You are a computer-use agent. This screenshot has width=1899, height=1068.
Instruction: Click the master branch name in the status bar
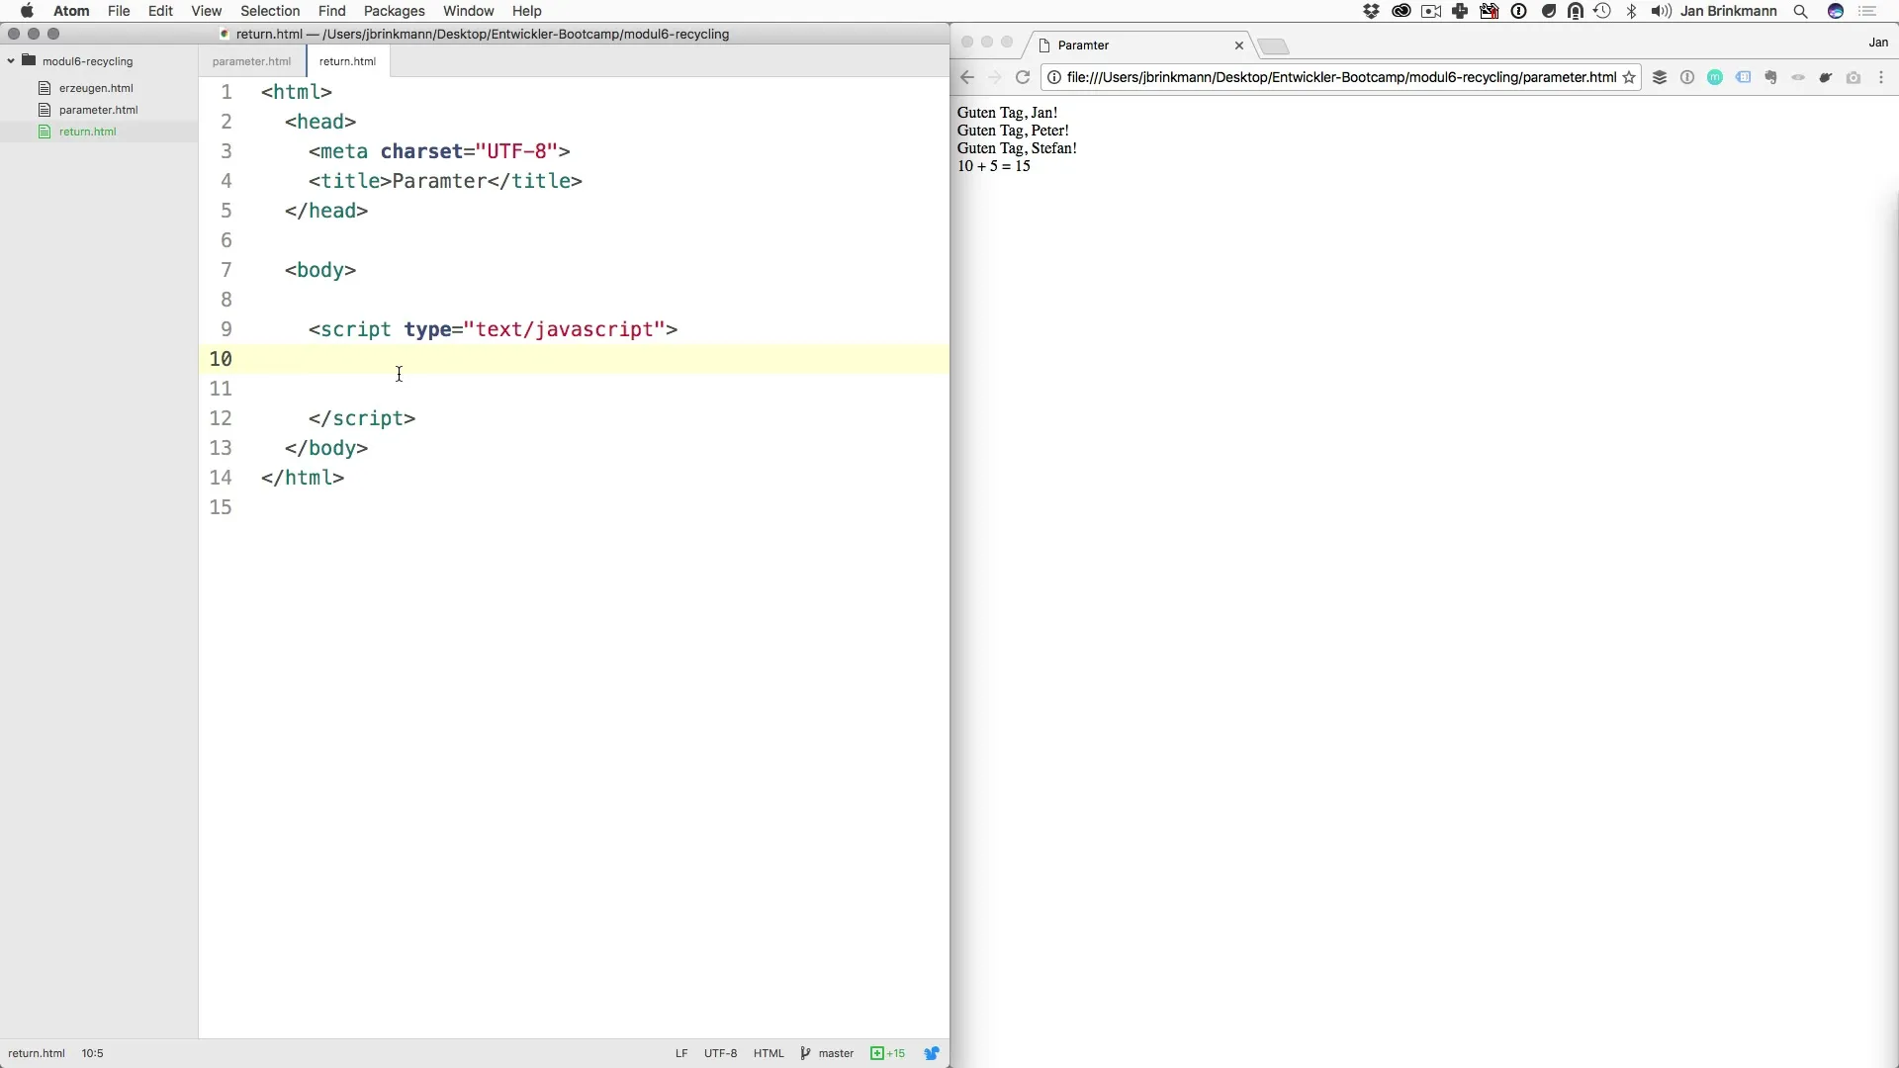click(x=836, y=1053)
